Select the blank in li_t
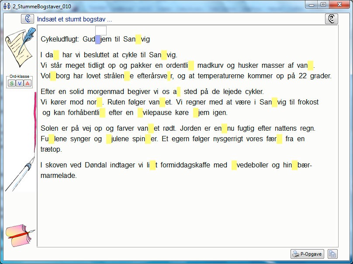 [152, 165]
